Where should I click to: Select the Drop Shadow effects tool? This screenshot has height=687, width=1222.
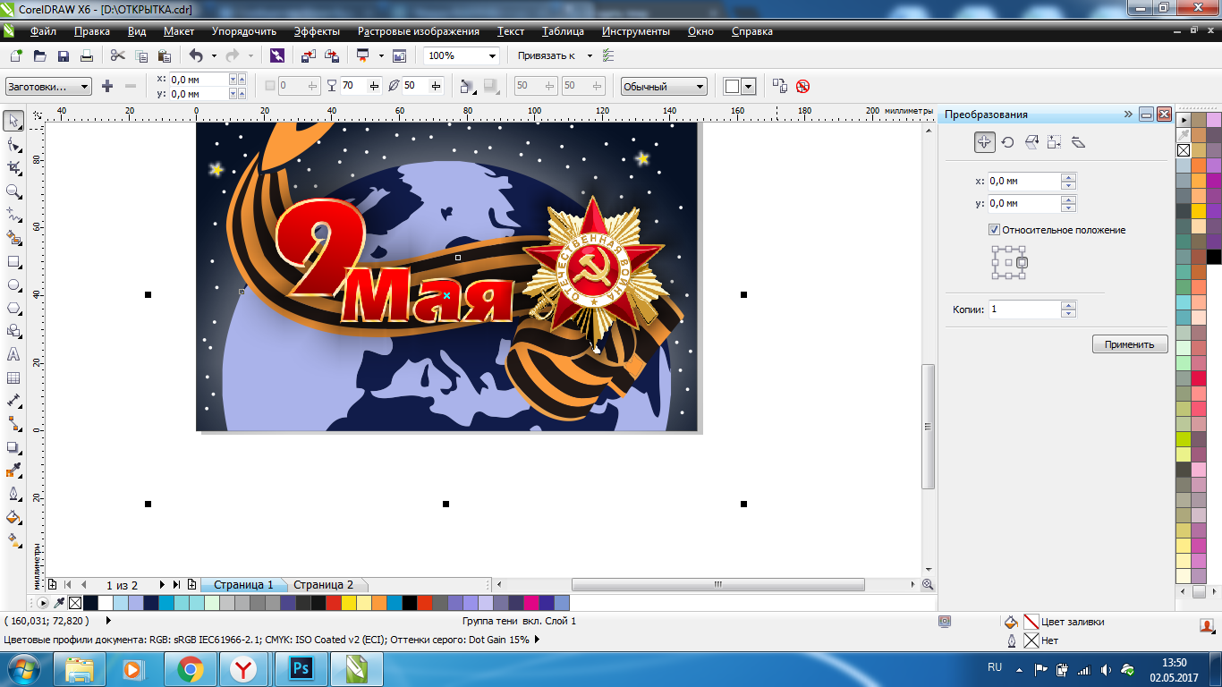[x=13, y=447]
